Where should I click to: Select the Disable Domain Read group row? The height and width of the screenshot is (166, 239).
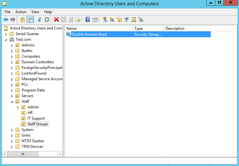[138, 34]
